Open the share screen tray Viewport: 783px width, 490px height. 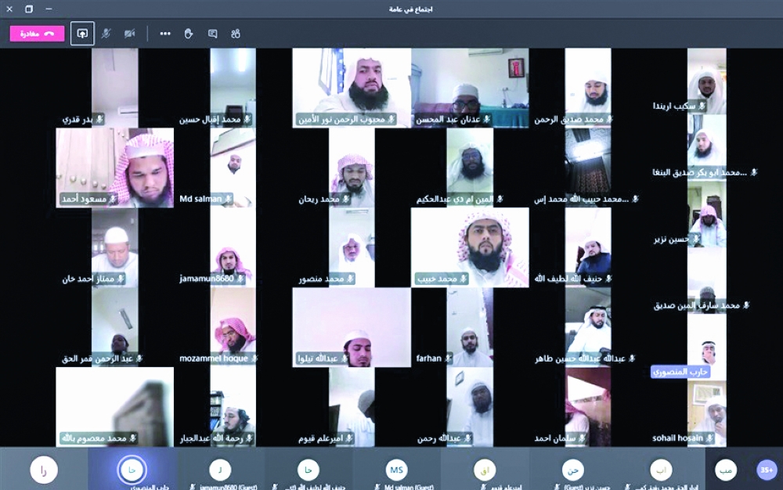82,34
